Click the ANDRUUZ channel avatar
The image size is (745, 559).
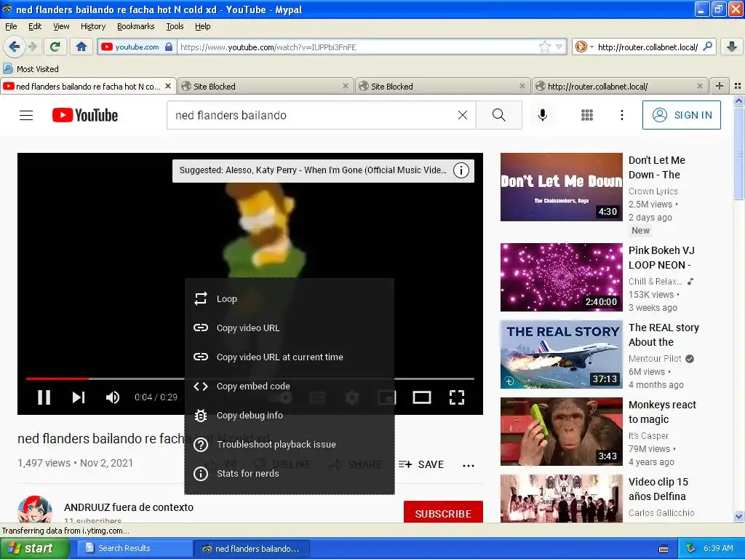35,509
